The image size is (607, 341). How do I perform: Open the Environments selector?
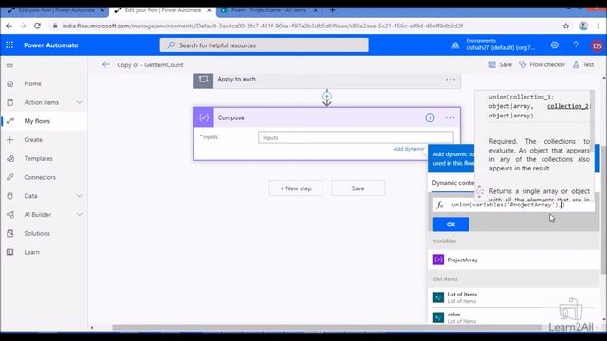(x=500, y=45)
